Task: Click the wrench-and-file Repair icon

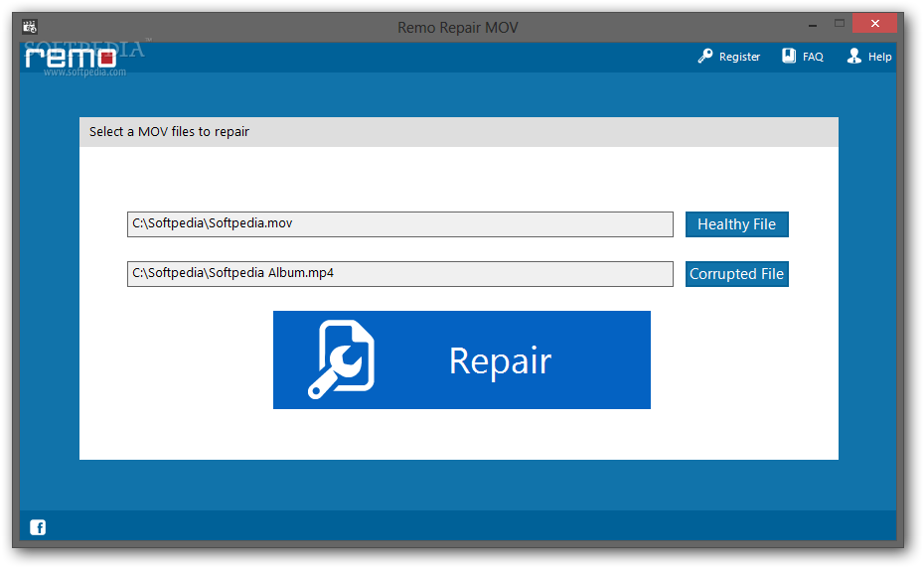Action: point(341,359)
